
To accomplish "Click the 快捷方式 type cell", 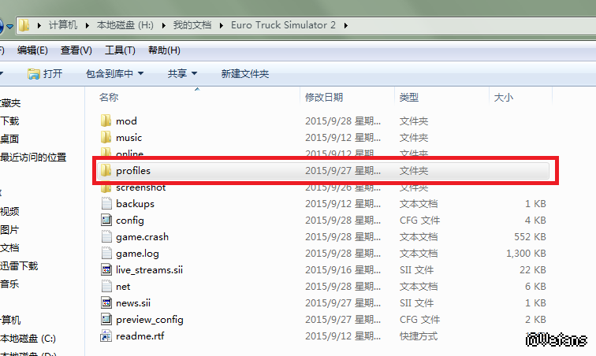I will (x=419, y=336).
